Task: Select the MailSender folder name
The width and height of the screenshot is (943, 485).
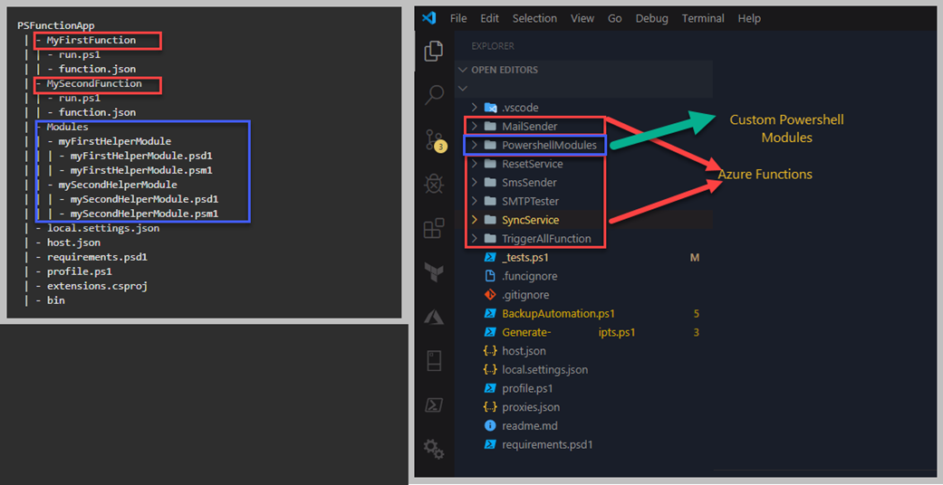Action: coord(529,126)
